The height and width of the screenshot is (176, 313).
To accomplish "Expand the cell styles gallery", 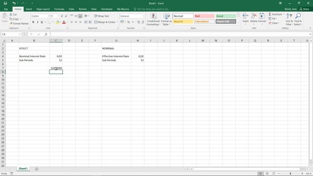I will click(x=238, y=23).
